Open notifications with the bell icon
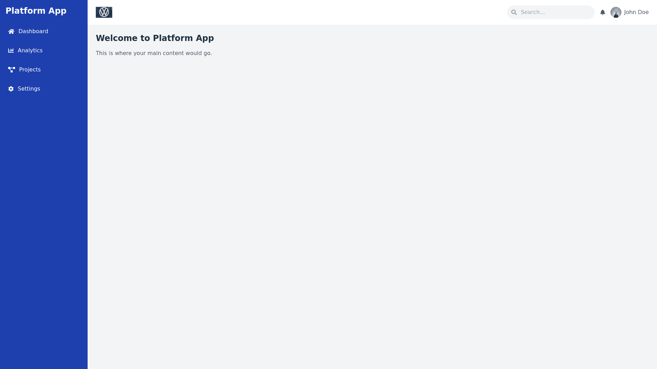Screen dimensions: 657x369 tap(603, 12)
